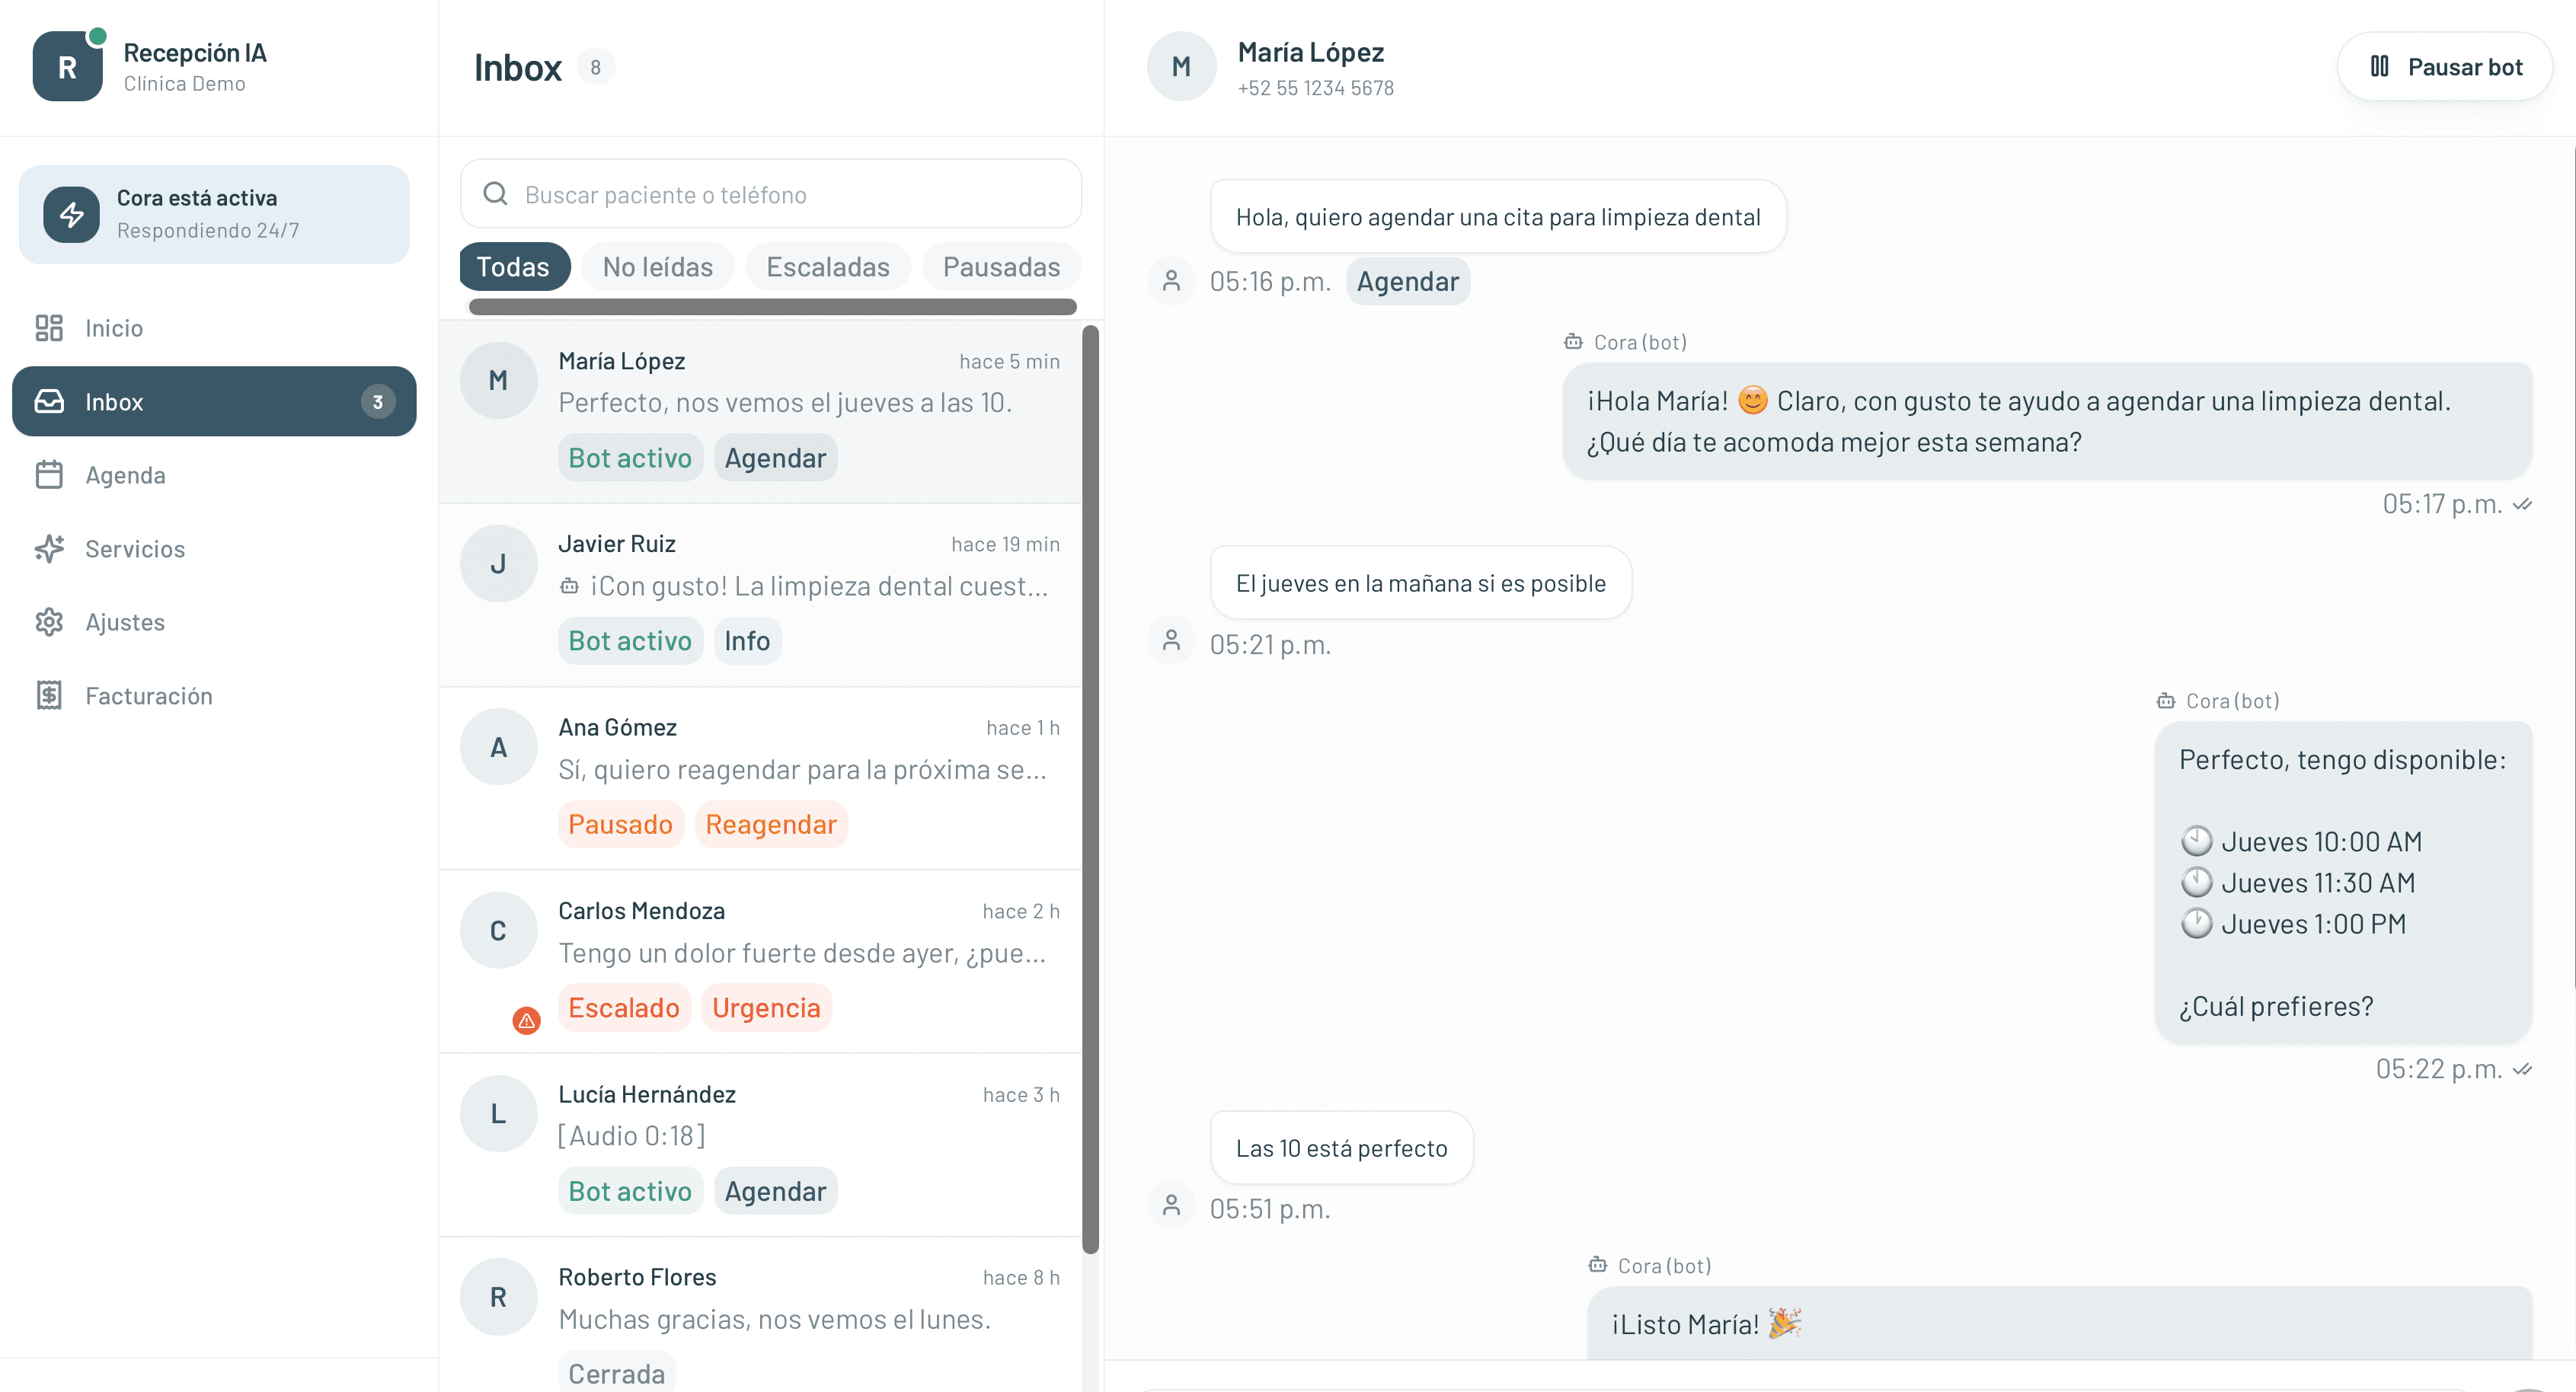Screen dimensions: 2576x1392
Task: Open Inicio in the sidebar
Action: tap(214, 328)
